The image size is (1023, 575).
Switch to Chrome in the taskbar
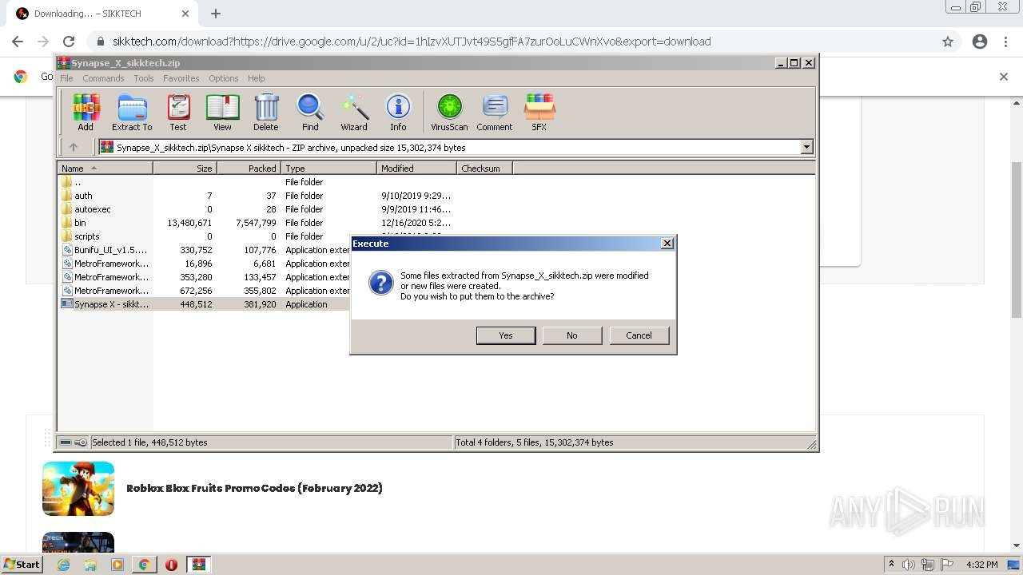(144, 565)
